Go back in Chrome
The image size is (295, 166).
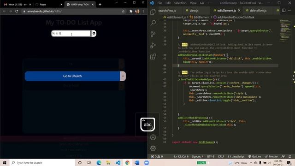[4, 11]
